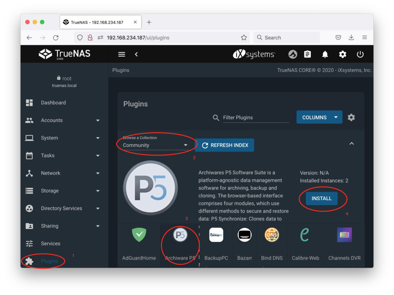Click the power icon in header
Viewport: 394px width, 295px height.
coord(360,54)
